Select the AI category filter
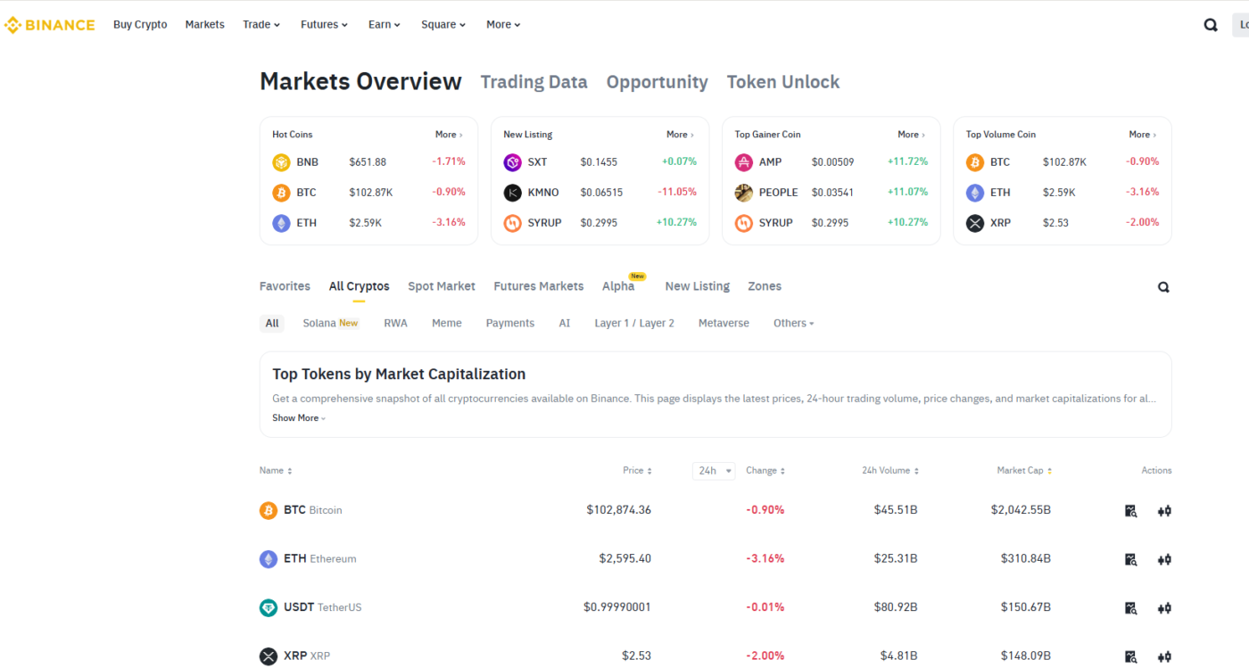Screen dimensions: 1249x668 point(565,323)
